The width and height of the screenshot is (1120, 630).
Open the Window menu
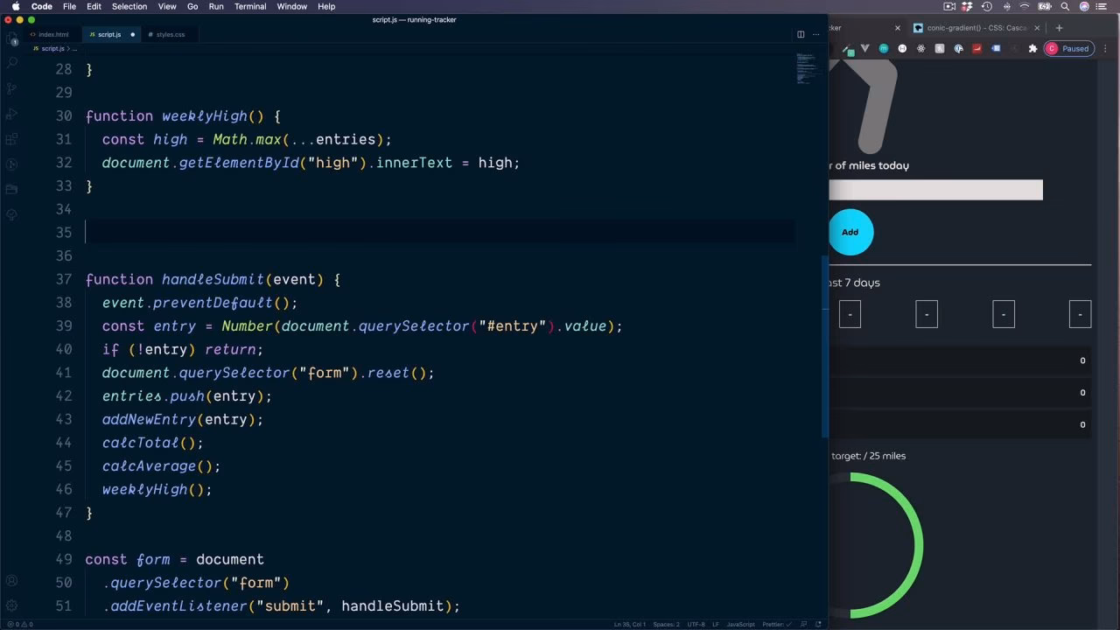292,6
